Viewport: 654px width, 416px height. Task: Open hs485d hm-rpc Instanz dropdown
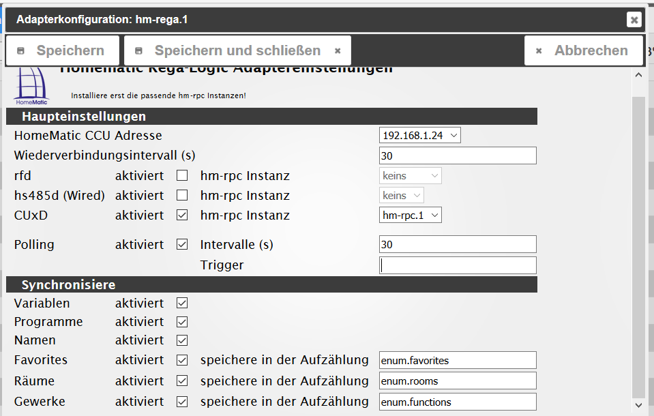(401, 195)
